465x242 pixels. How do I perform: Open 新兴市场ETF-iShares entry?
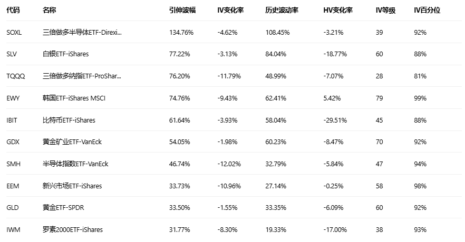(x=72, y=186)
